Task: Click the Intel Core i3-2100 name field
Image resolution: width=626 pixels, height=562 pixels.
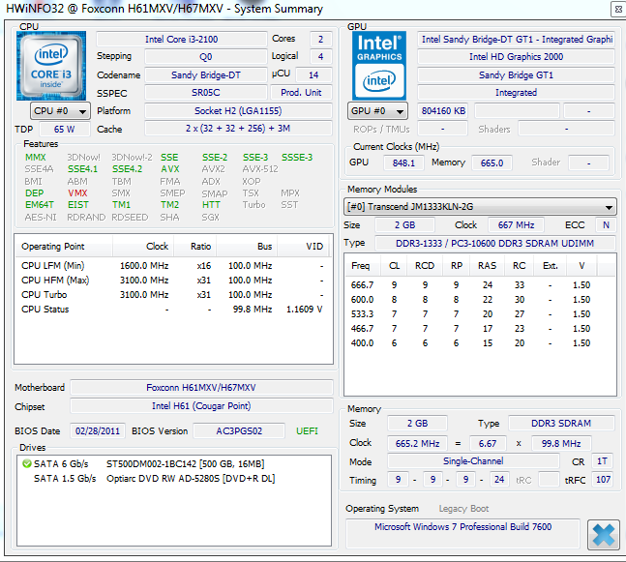Action: pyautogui.click(x=182, y=39)
